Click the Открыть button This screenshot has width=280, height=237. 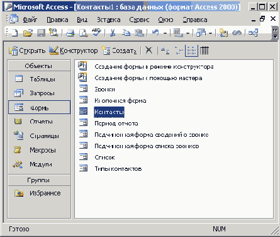(x=27, y=50)
